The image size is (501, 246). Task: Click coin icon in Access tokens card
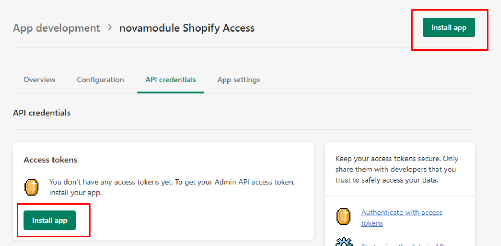point(32,188)
